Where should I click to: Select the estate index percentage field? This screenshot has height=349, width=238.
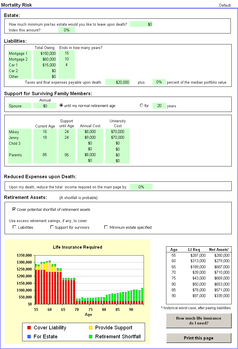[66, 30]
